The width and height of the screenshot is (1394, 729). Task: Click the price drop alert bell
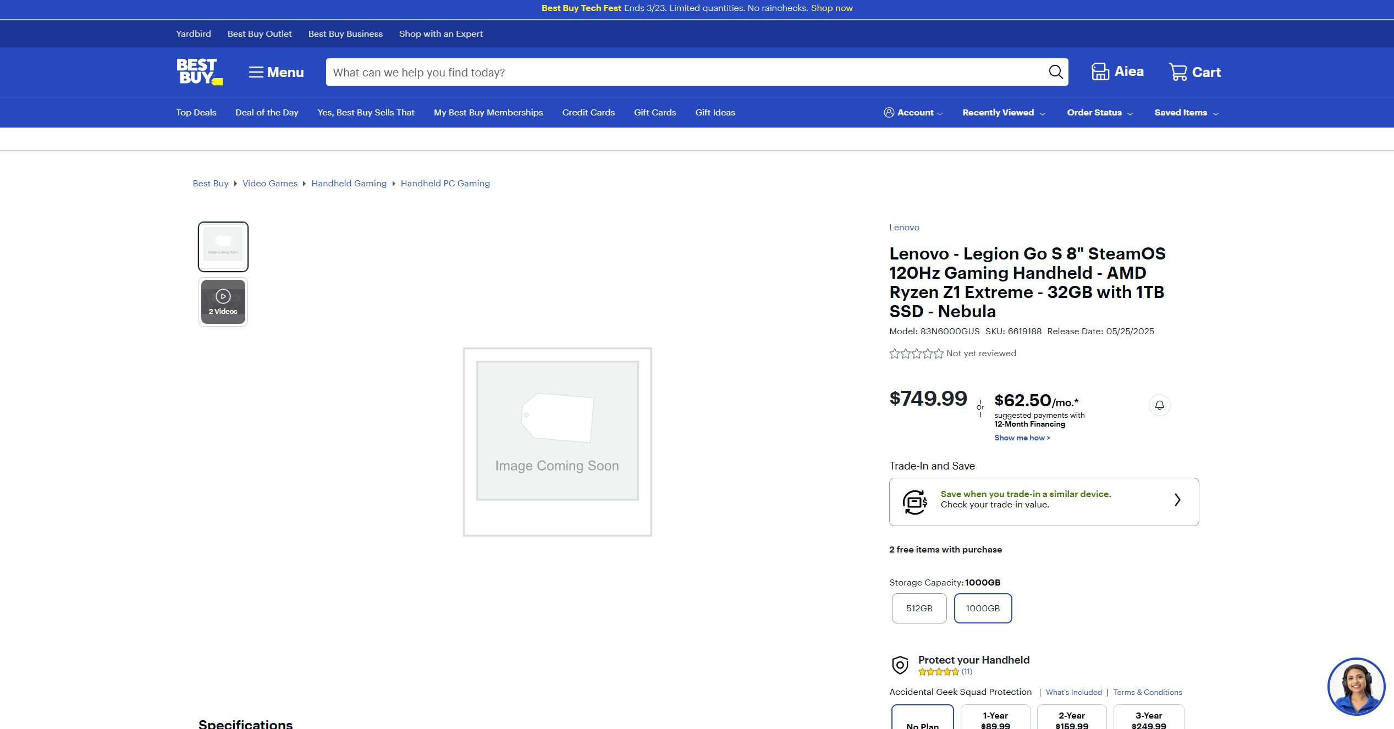point(1159,405)
